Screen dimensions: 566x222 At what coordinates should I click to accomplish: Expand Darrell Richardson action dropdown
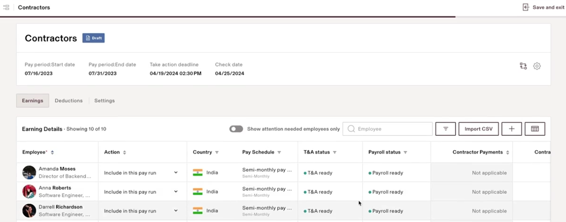point(176,211)
